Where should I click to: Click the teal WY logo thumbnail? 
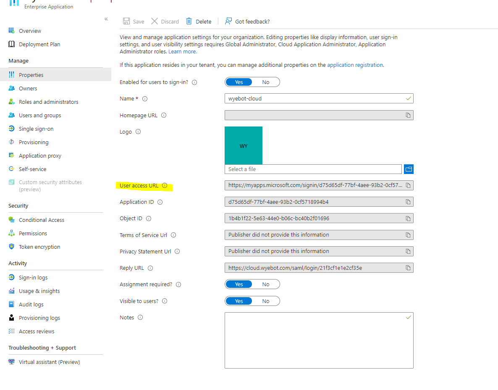tap(244, 145)
